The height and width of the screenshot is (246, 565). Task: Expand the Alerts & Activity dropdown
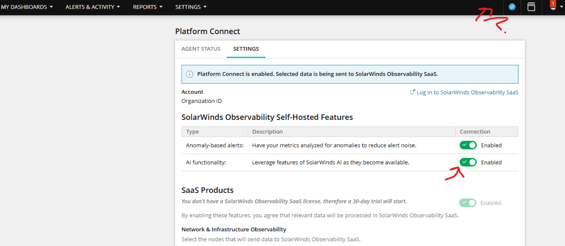[93, 7]
